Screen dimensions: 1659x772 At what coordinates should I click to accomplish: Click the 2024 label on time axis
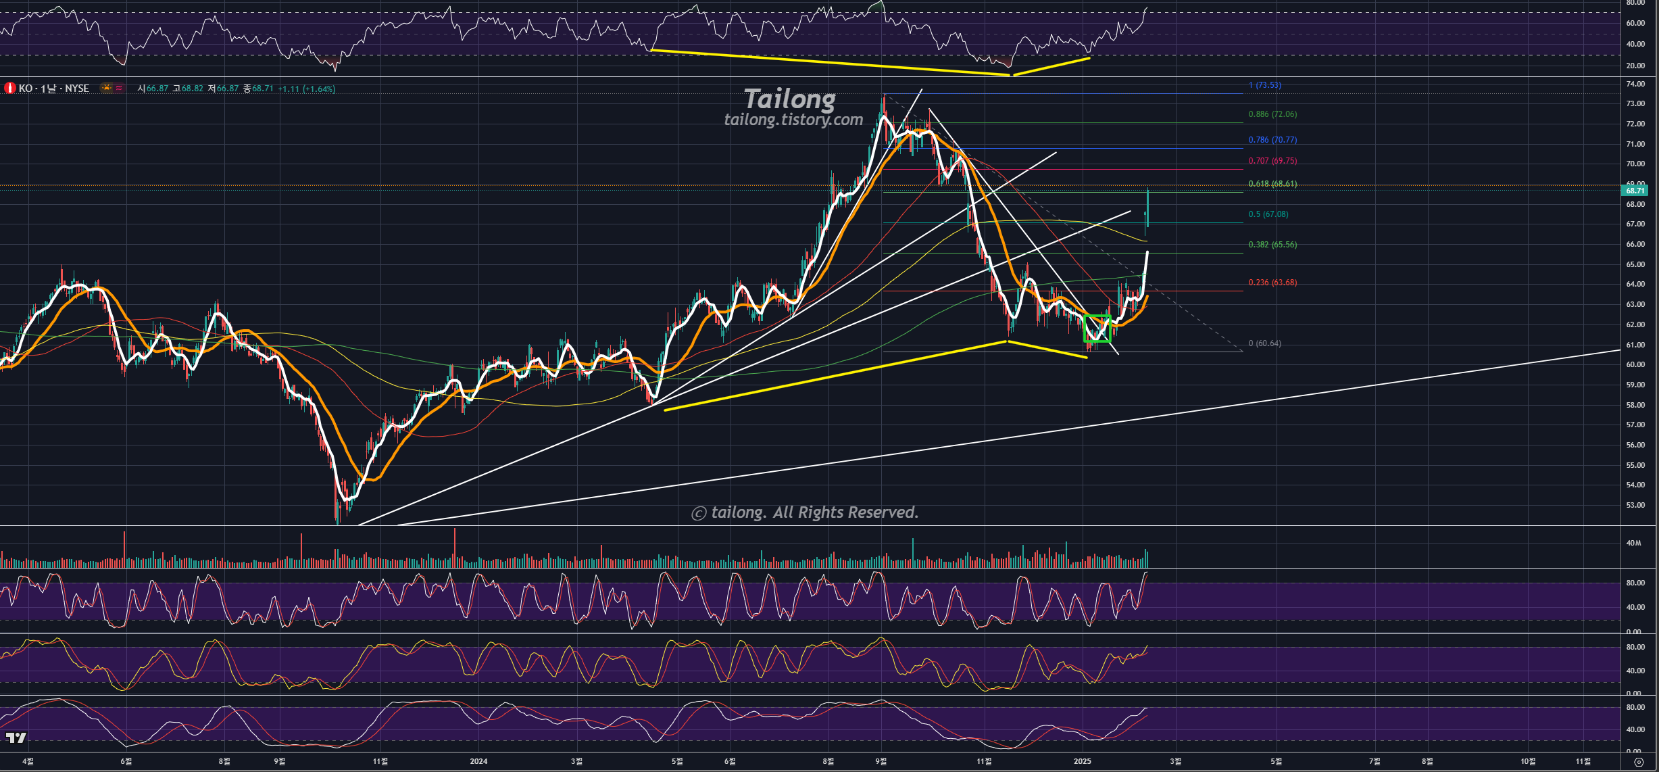pyautogui.click(x=478, y=761)
